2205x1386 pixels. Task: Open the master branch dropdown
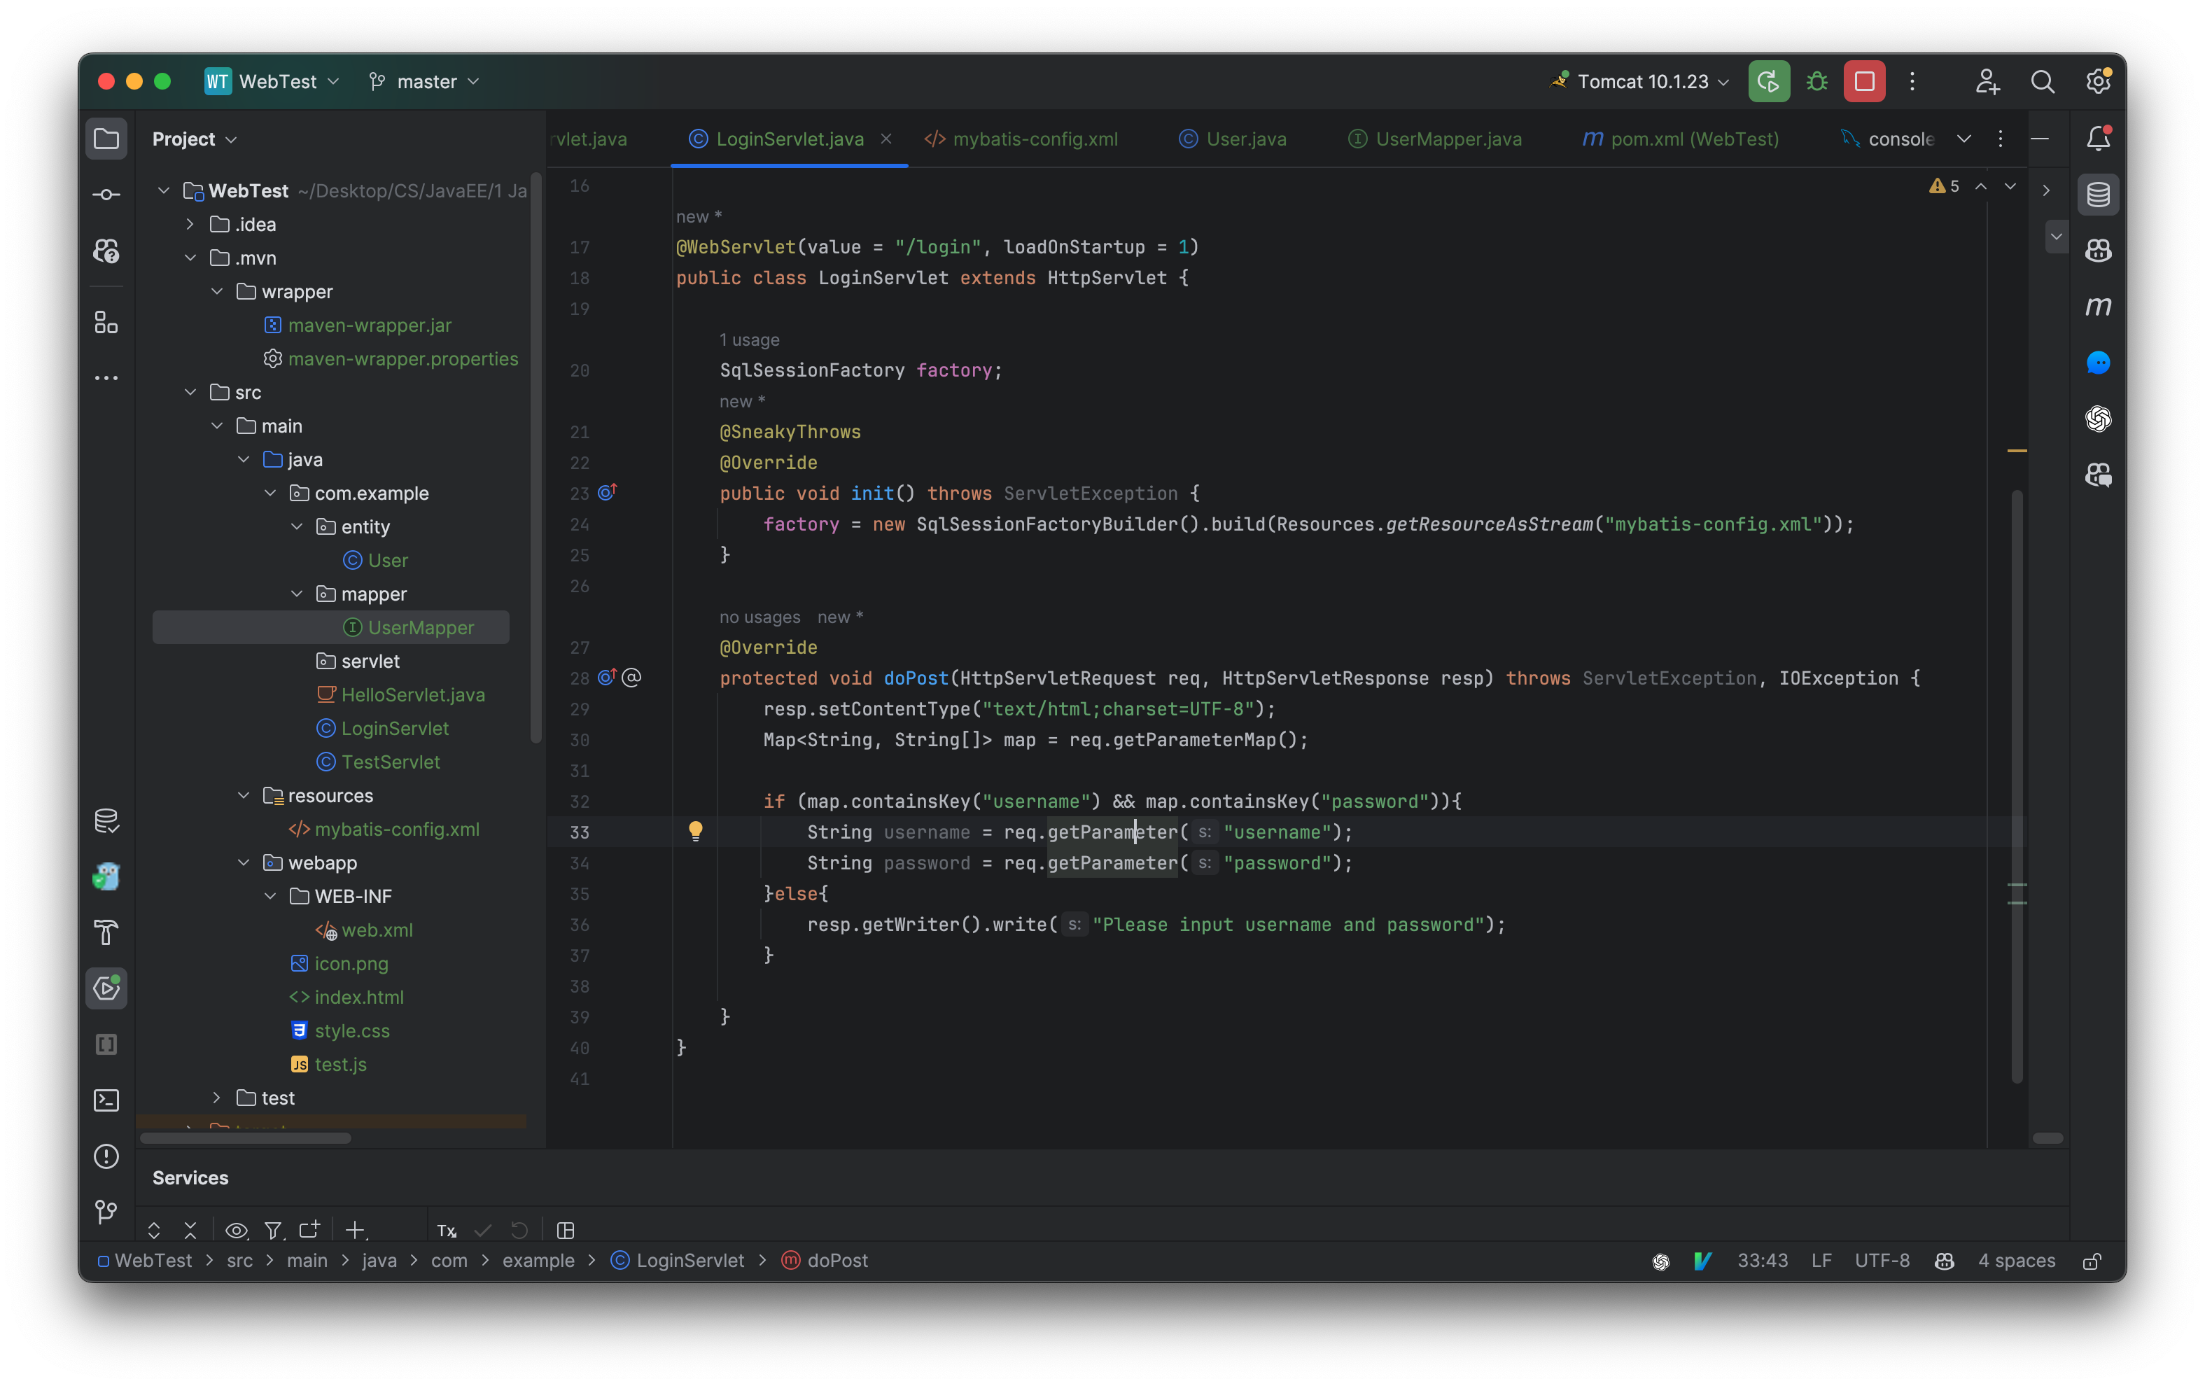click(426, 81)
